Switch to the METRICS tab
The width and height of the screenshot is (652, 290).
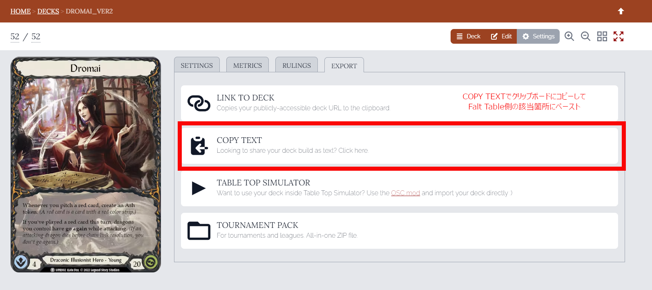248,65
